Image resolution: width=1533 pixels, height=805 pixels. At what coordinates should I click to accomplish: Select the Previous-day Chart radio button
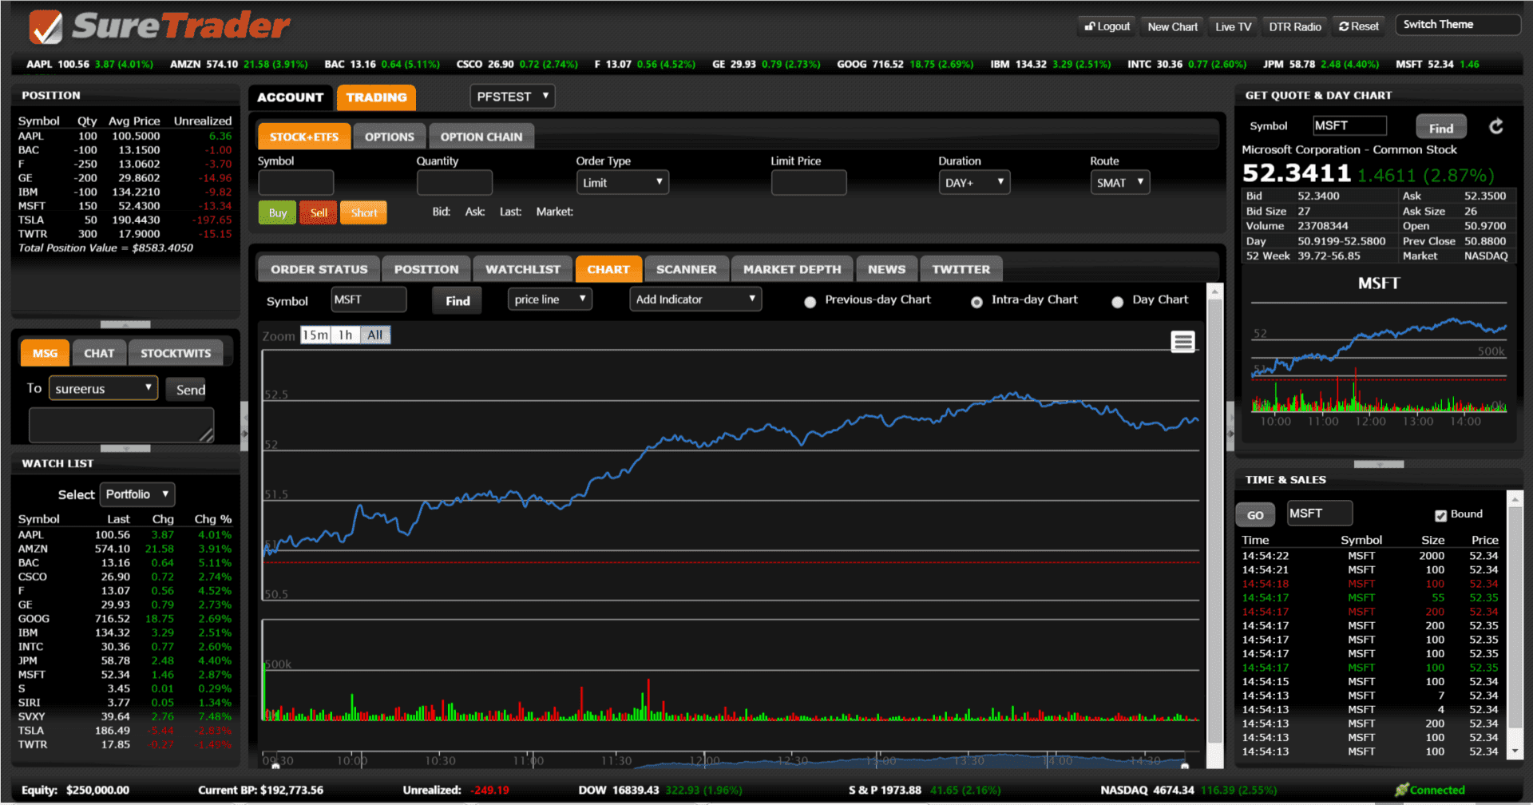tap(810, 302)
